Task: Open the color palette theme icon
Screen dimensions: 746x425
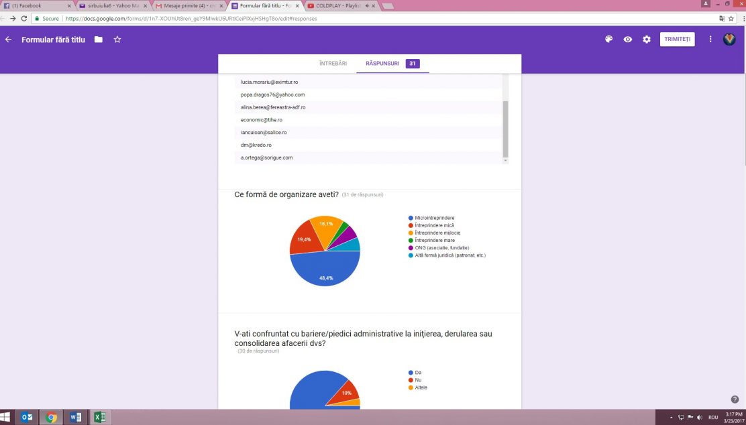Action: click(608, 40)
